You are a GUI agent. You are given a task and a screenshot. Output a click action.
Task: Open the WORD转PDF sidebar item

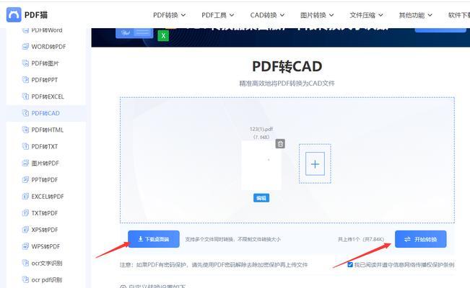coord(46,47)
